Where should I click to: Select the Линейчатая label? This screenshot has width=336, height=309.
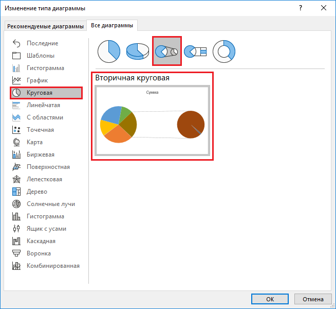[x=43, y=105]
